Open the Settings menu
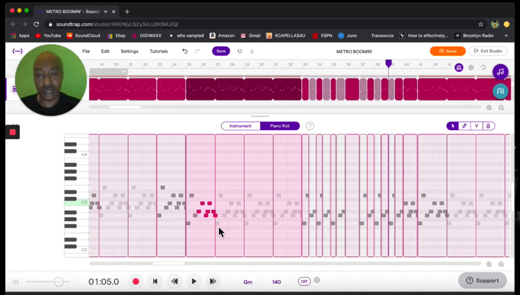The image size is (520, 295). [130, 51]
